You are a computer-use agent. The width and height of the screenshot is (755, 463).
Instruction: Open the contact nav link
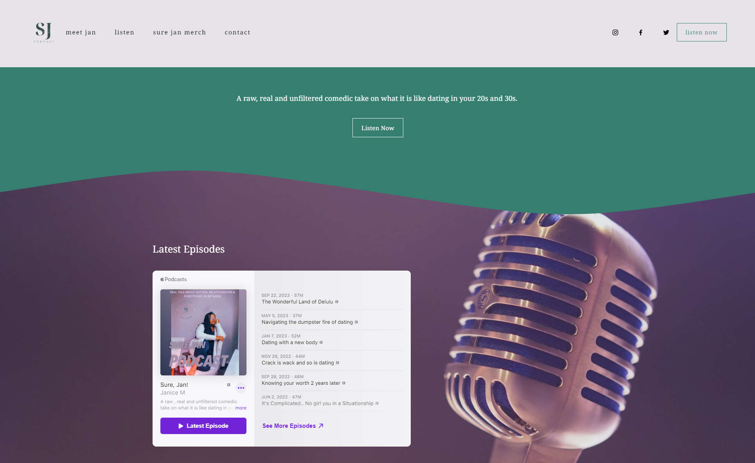click(x=237, y=32)
